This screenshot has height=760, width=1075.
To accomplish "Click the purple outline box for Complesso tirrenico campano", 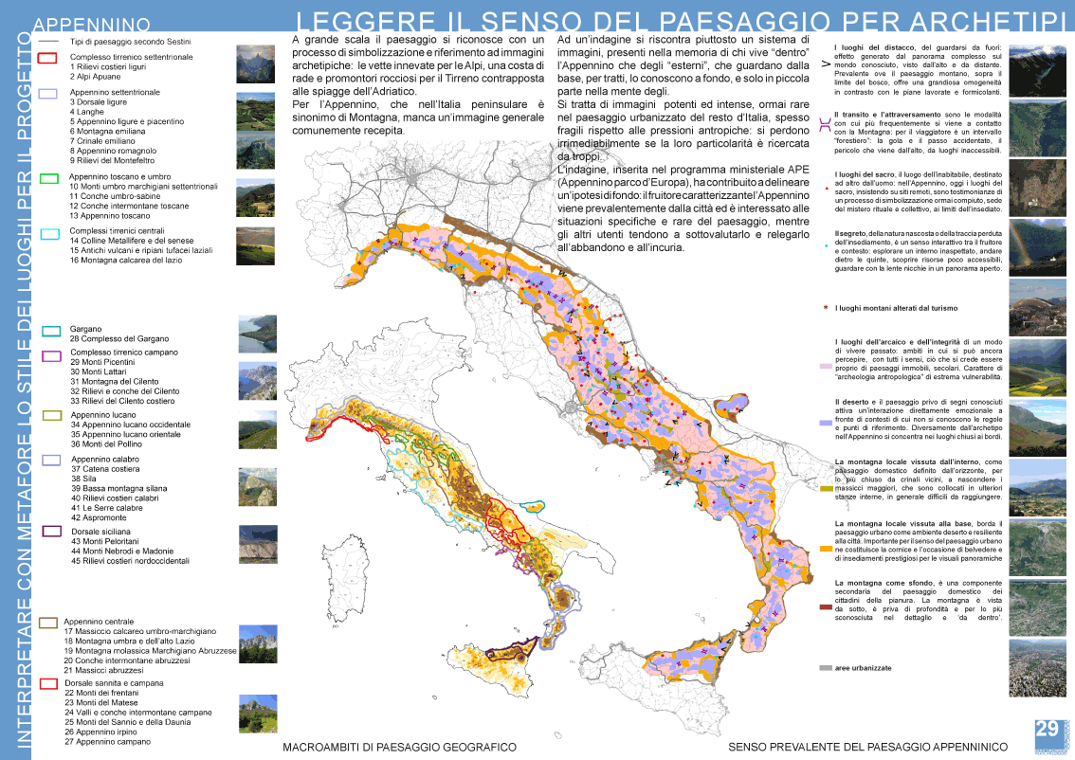I will tap(53, 353).
